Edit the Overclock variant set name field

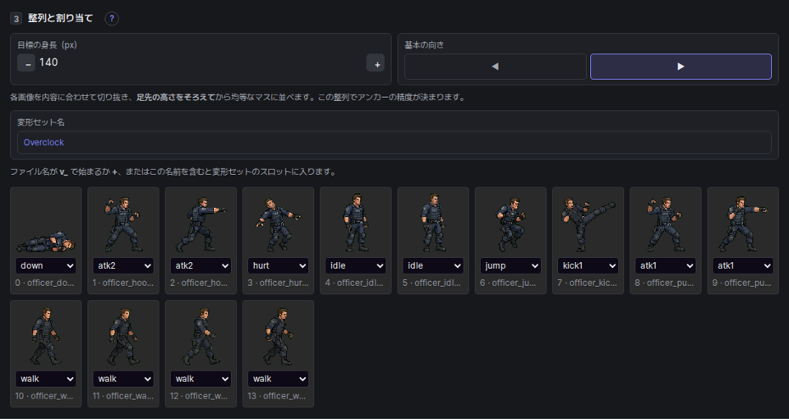(x=394, y=142)
